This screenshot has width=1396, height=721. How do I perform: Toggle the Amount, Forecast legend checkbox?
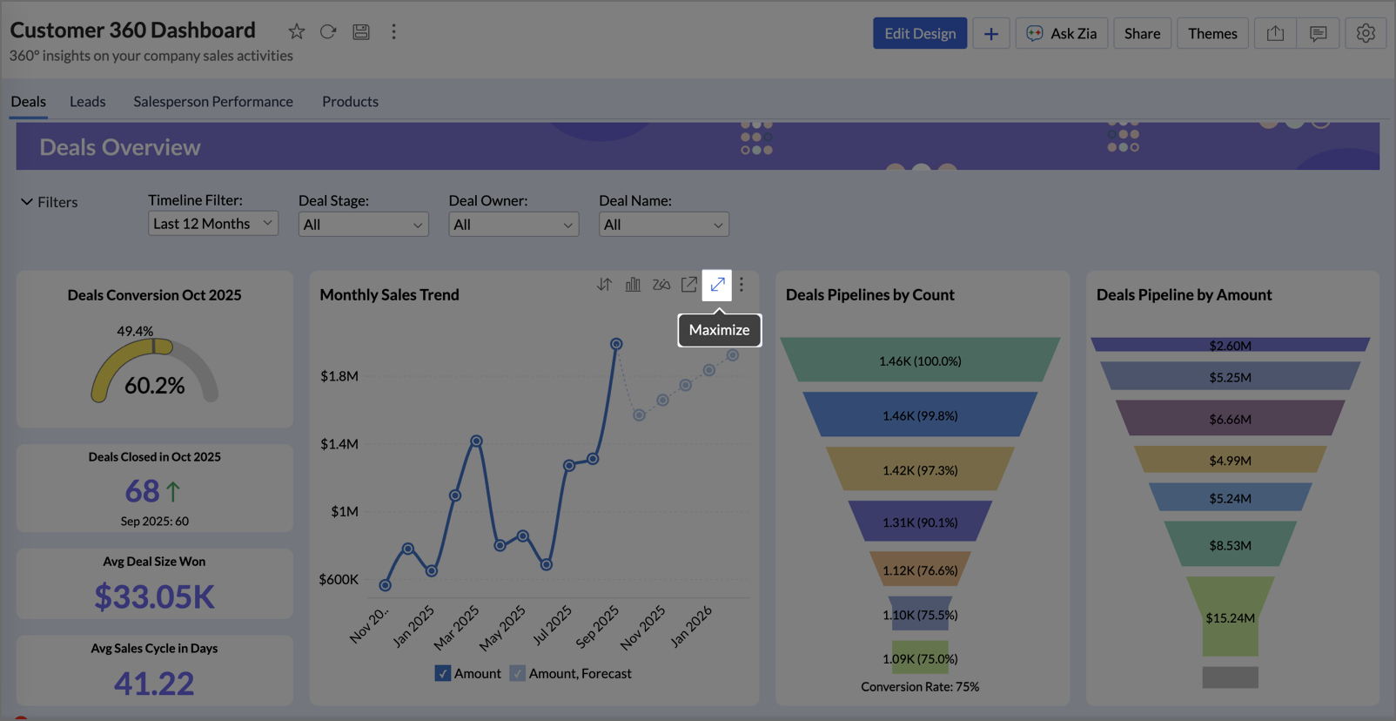[x=518, y=674]
